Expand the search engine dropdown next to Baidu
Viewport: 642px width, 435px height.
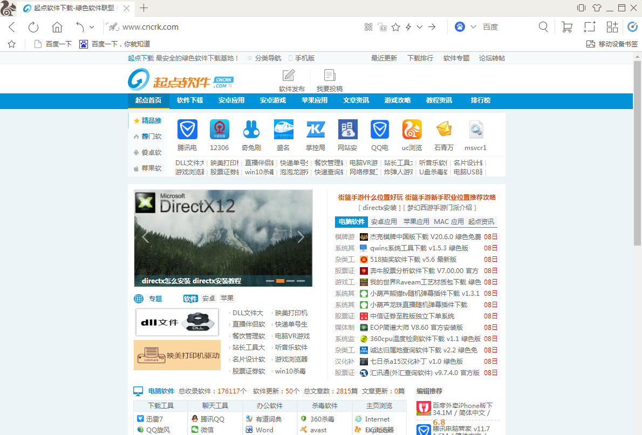pos(473,26)
